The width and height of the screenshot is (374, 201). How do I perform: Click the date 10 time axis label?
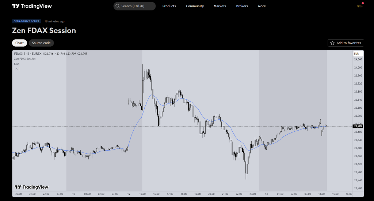73,194
